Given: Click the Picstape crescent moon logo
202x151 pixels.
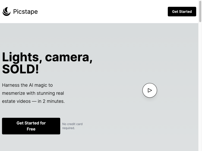Looking at the screenshot, I should click(x=7, y=12).
